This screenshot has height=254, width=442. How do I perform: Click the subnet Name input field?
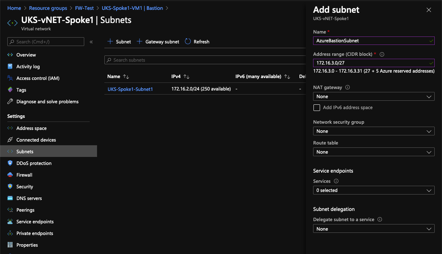click(x=374, y=41)
